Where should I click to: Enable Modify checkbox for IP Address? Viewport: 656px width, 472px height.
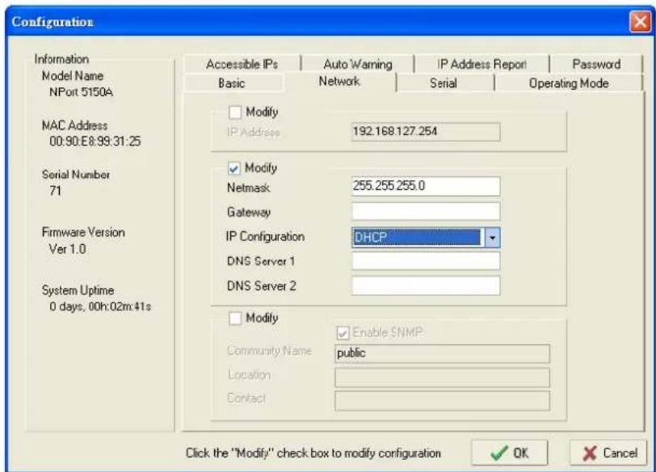[x=235, y=112]
